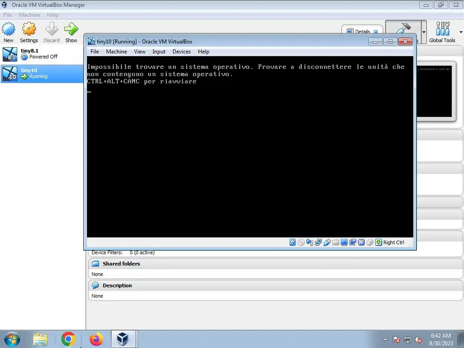Launch Firefox from the taskbar
This screenshot has width=464, height=348.
point(96,339)
